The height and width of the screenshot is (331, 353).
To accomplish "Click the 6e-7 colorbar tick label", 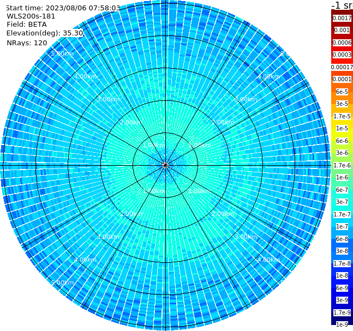I will [x=342, y=190].
